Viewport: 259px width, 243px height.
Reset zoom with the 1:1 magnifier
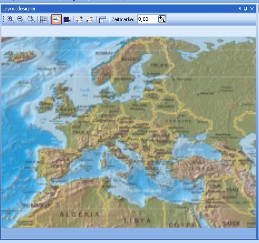pyautogui.click(x=31, y=19)
